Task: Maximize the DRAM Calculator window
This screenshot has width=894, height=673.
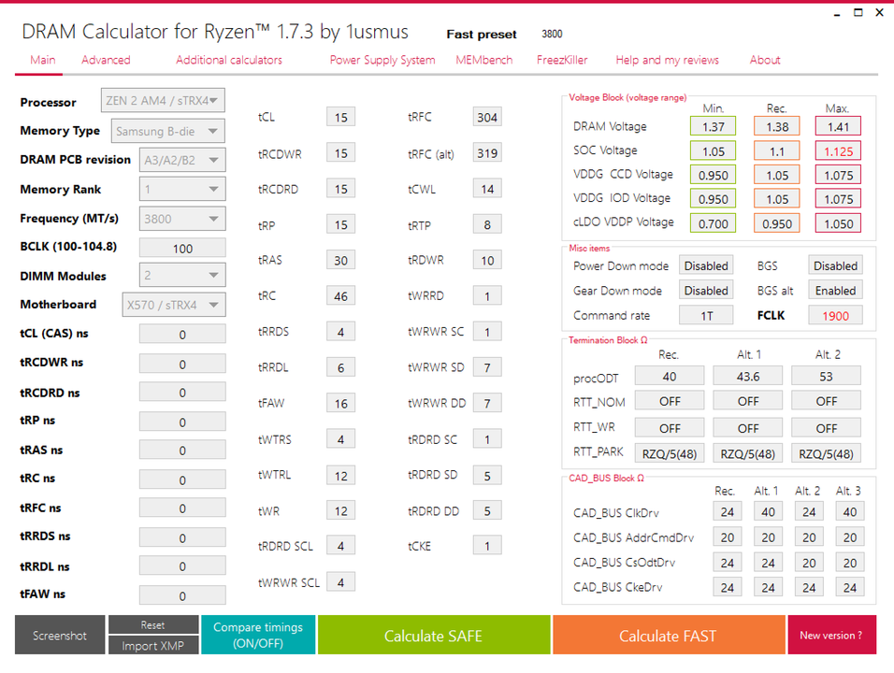Action: [x=858, y=12]
